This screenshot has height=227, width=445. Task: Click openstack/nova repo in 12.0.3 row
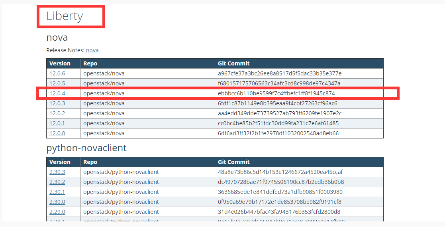pos(104,103)
